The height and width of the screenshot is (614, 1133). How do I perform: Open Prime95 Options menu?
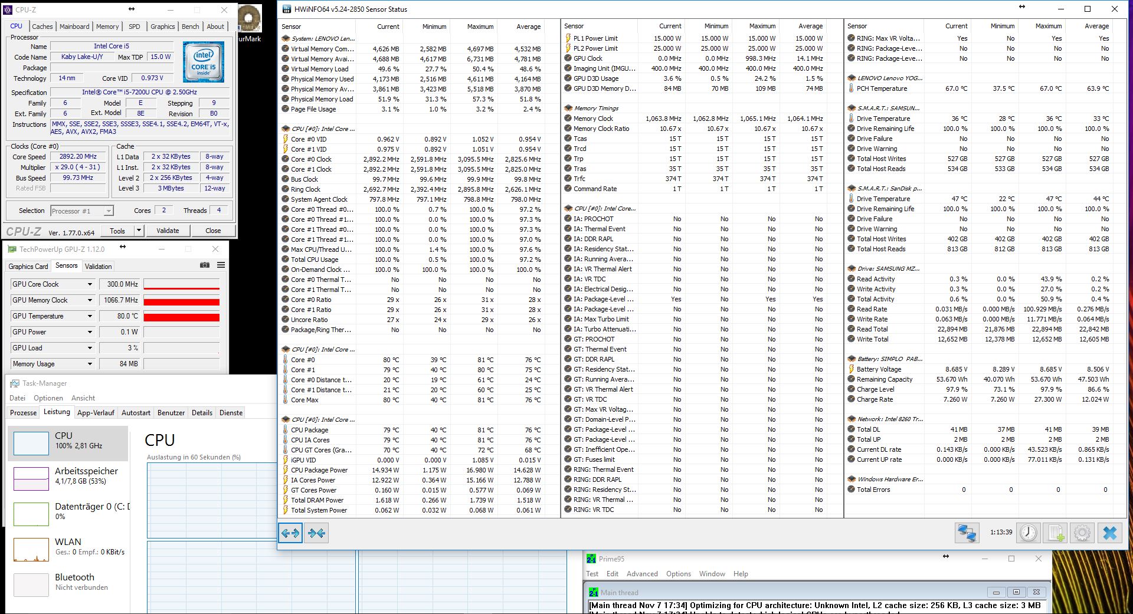pyautogui.click(x=679, y=574)
